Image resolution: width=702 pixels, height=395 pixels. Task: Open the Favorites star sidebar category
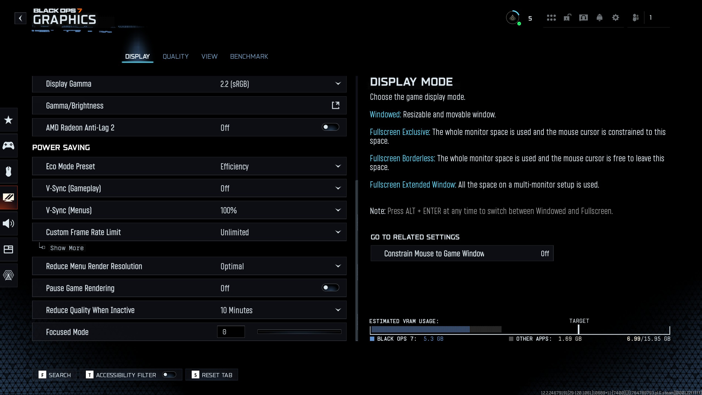9,120
